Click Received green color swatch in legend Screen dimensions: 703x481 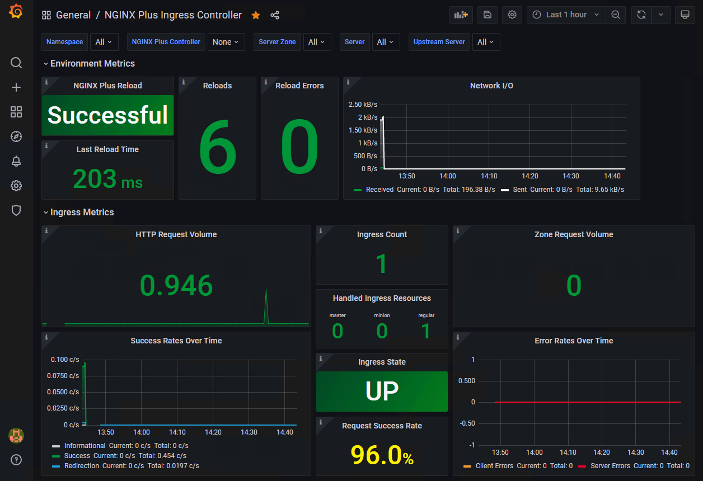[x=358, y=190]
